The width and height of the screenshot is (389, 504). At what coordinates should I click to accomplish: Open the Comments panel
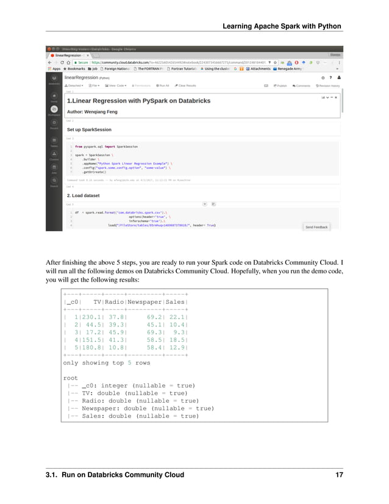point(301,86)
